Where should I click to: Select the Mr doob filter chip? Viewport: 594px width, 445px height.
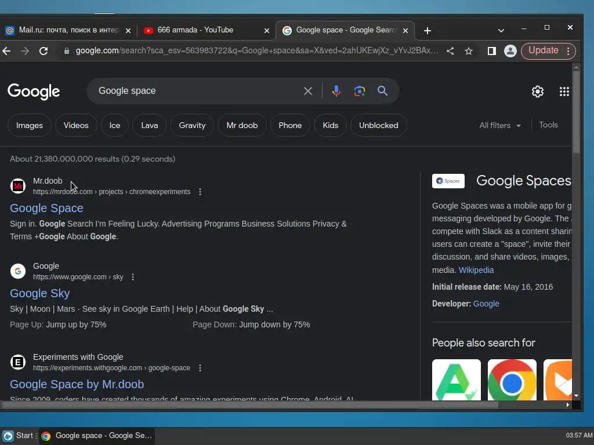(242, 125)
